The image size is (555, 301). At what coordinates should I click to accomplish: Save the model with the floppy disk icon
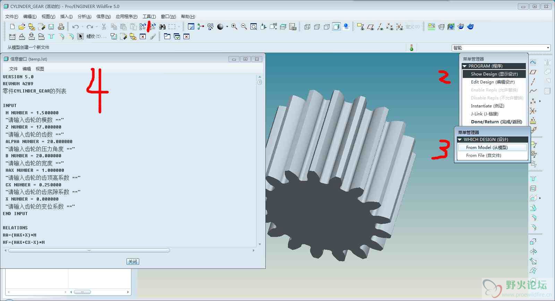51,27
